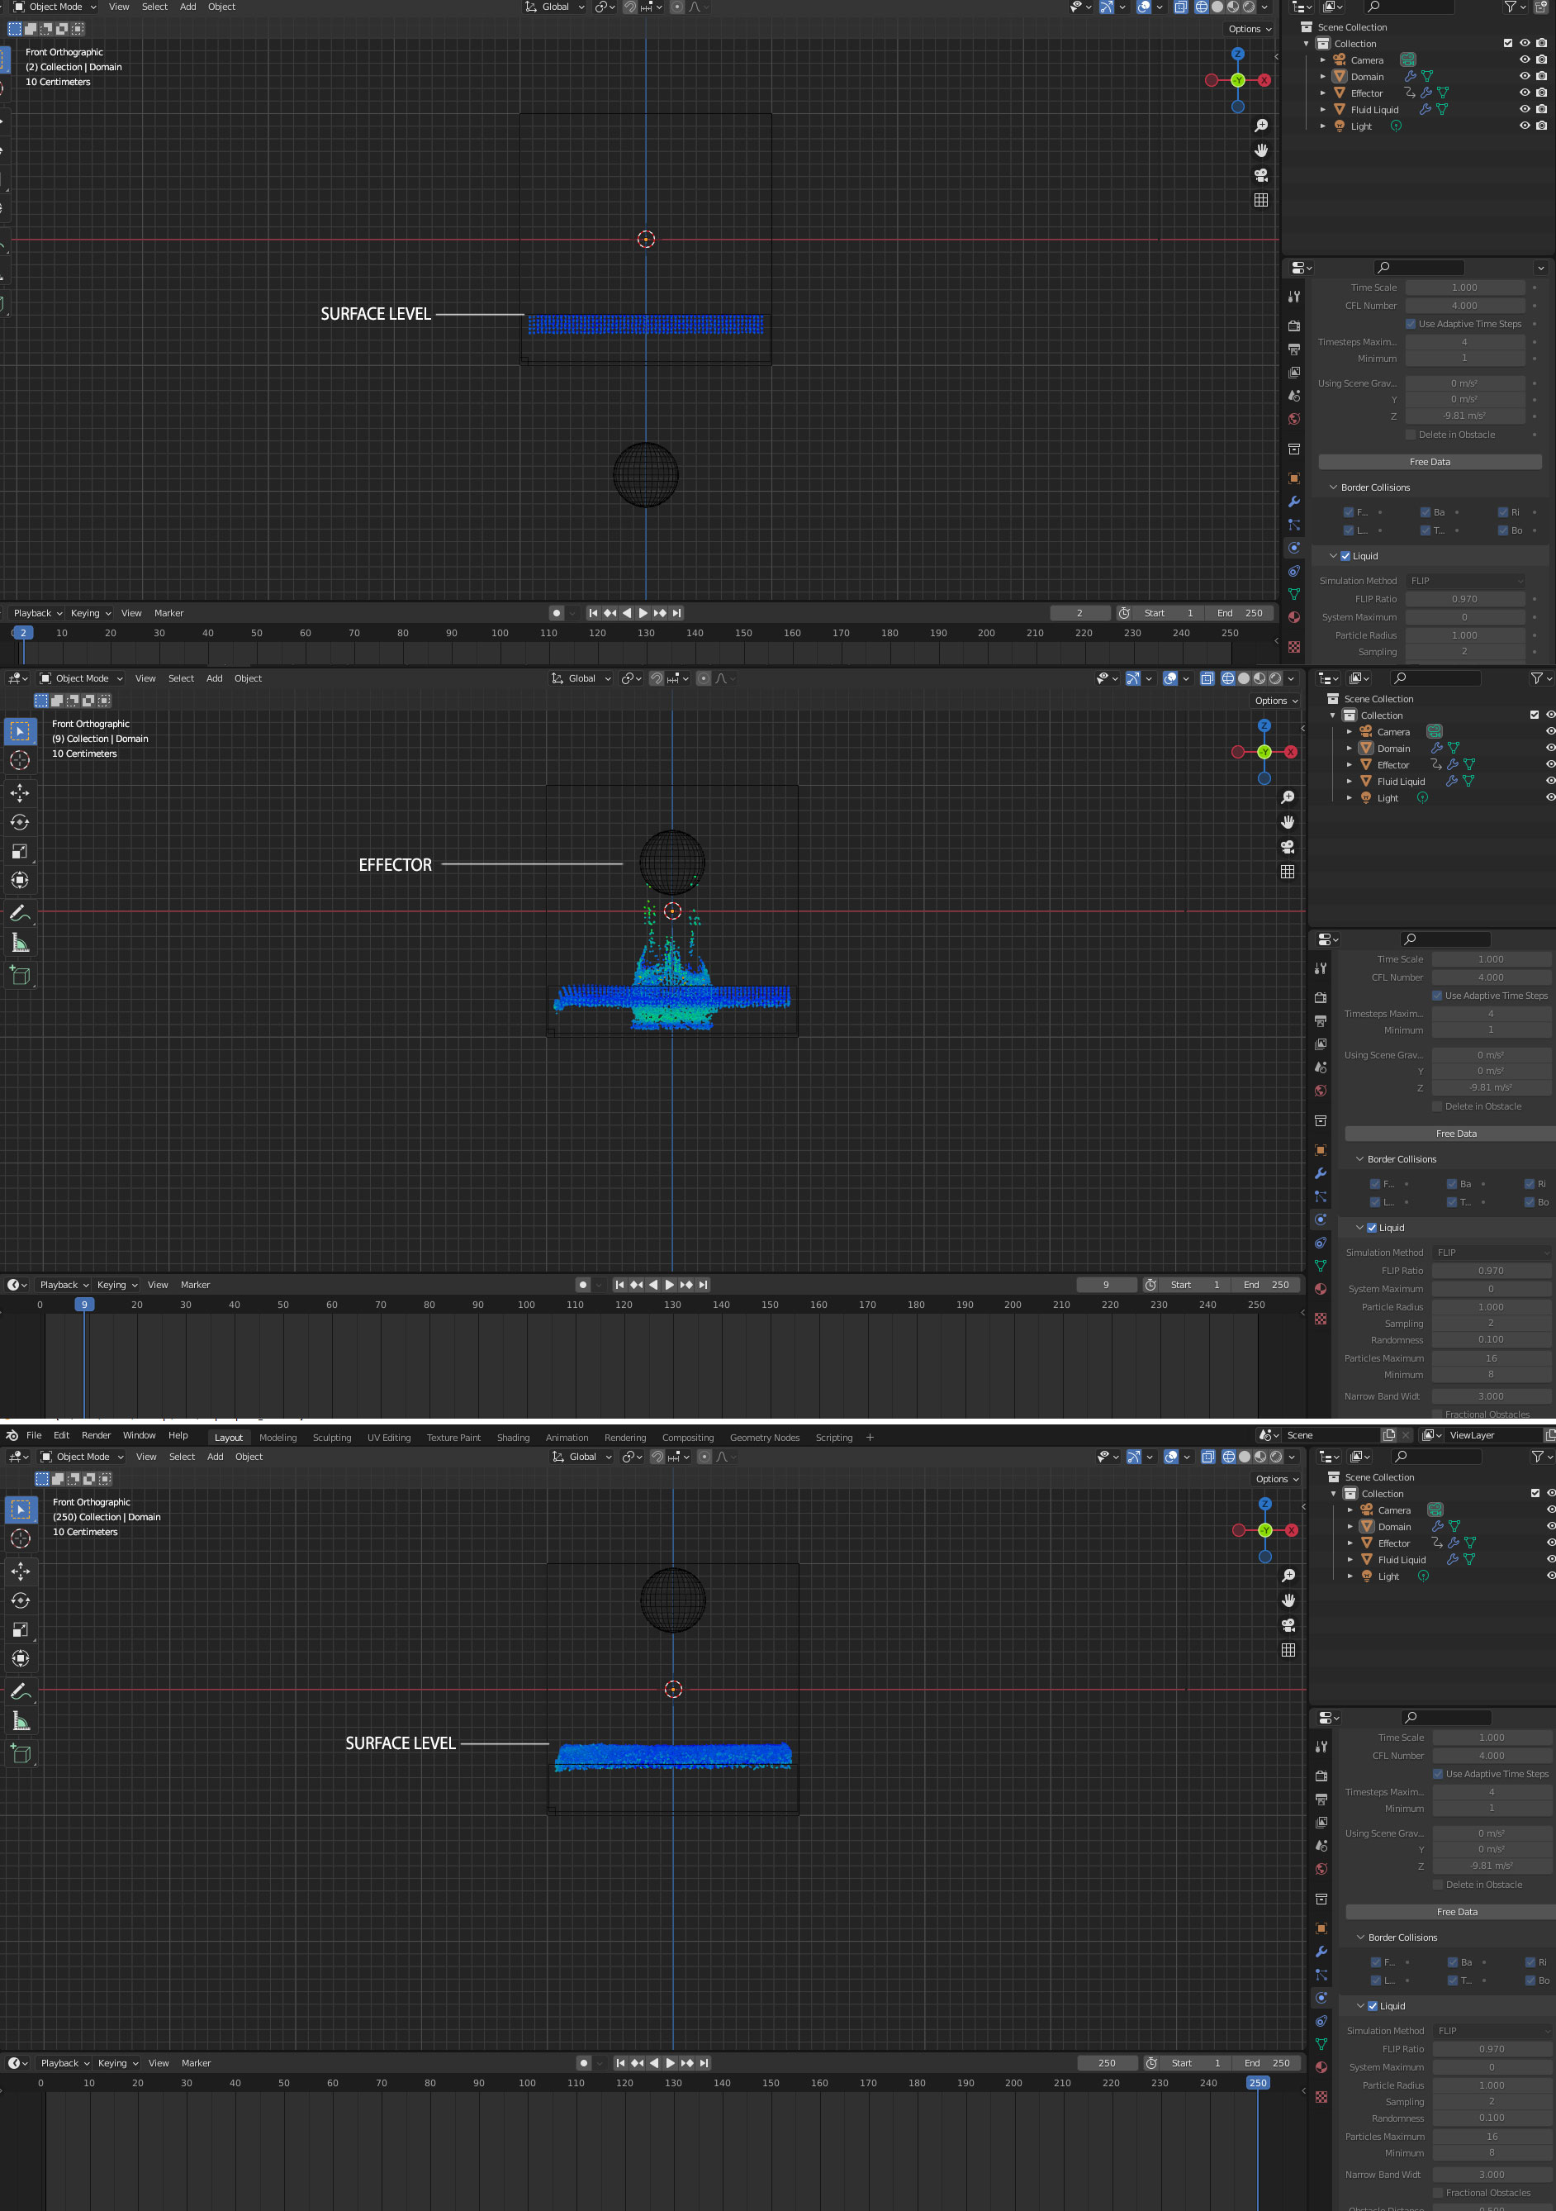Switch to the Sculpting workspace tab
This screenshot has width=1556, height=2211.
click(x=332, y=1438)
